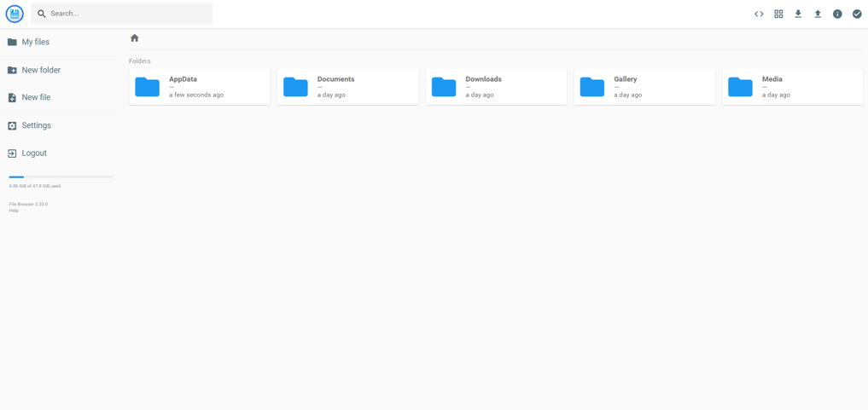This screenshot has height=410, width=868.
Task: Select the Gallery folder icon
Action: click(x=592, y=87)
